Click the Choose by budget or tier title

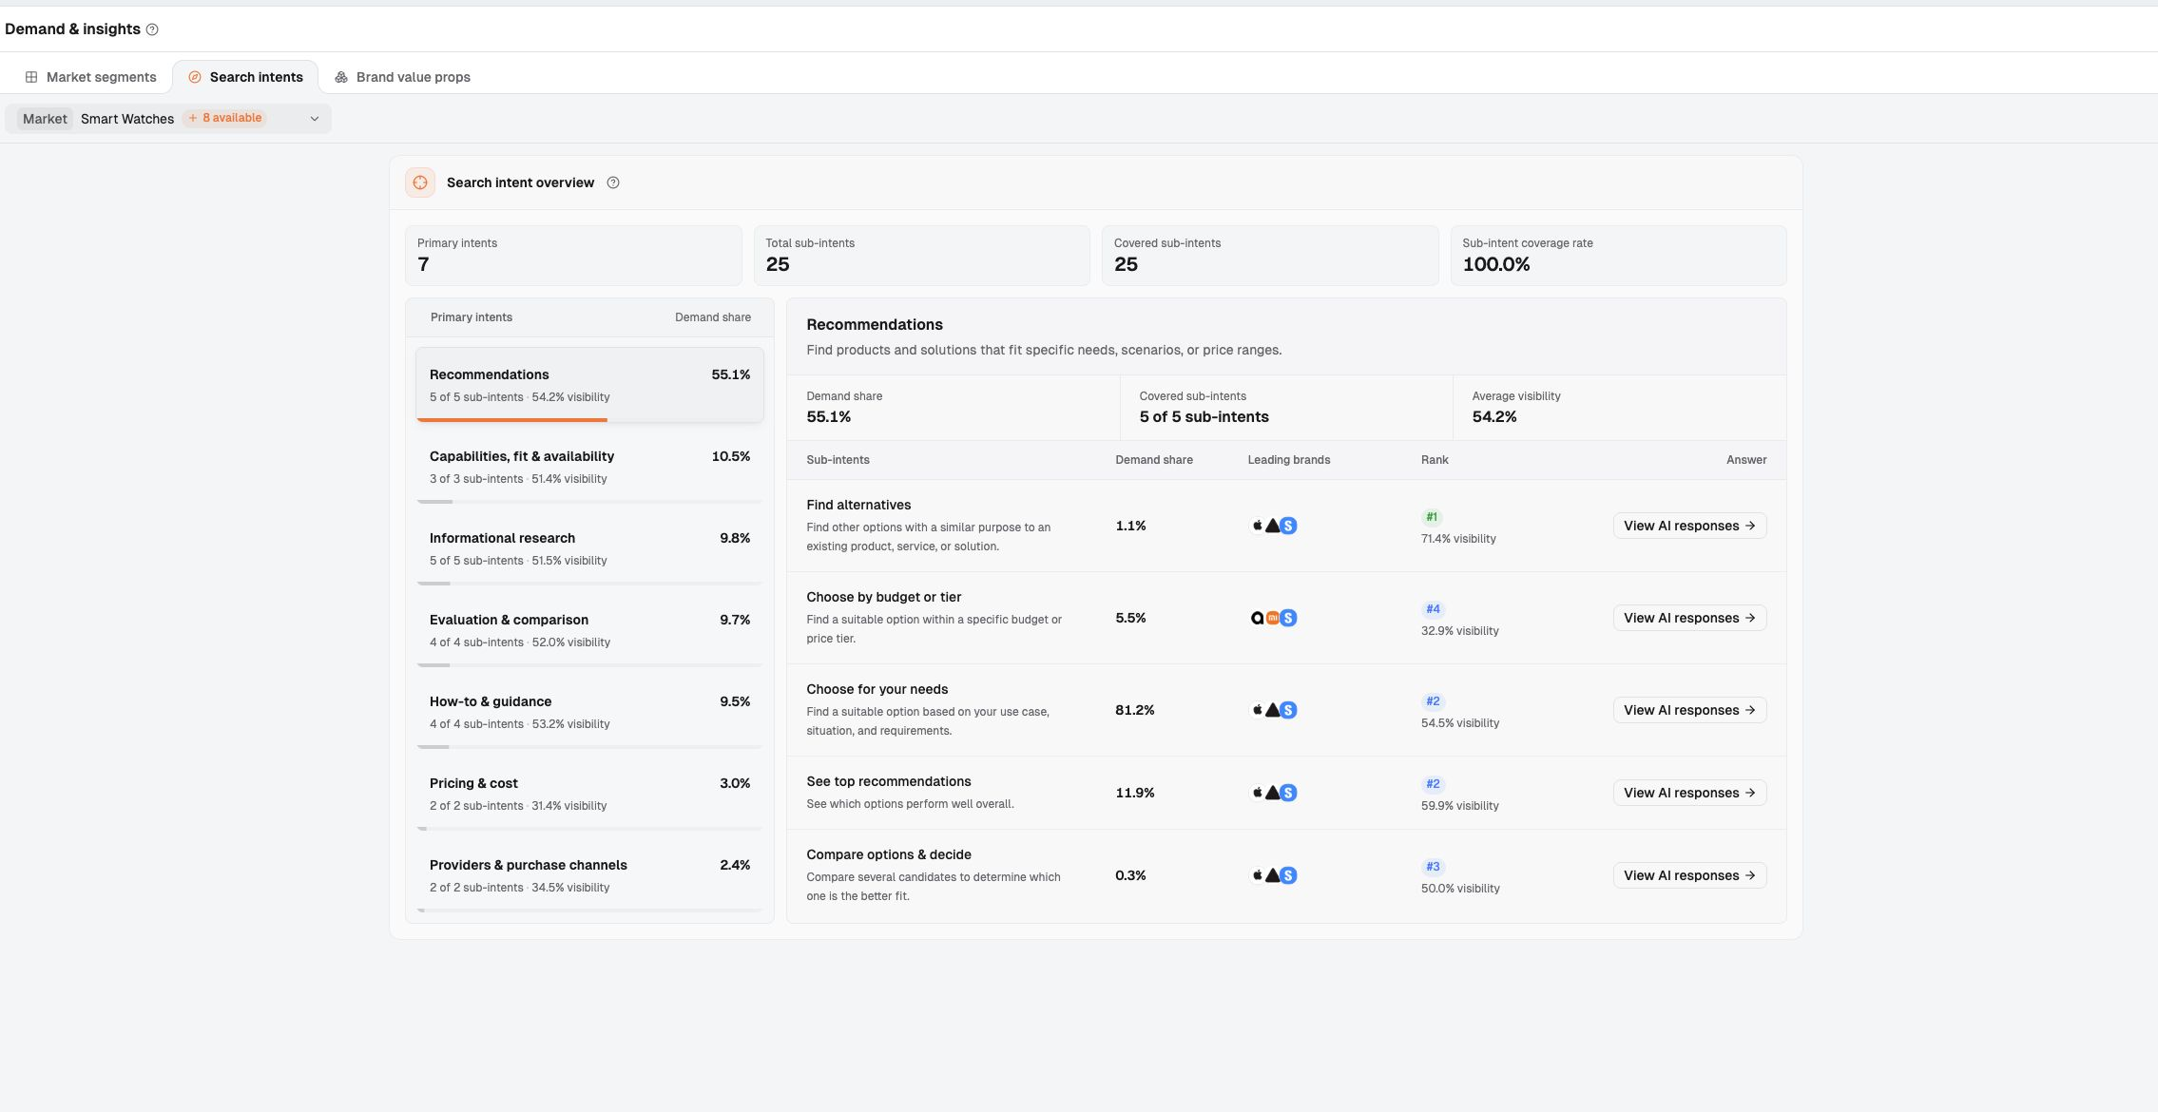pos(884,597)
